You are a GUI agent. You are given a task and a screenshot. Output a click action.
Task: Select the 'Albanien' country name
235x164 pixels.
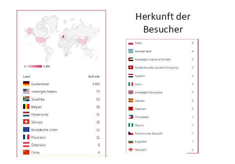(140, 109)
